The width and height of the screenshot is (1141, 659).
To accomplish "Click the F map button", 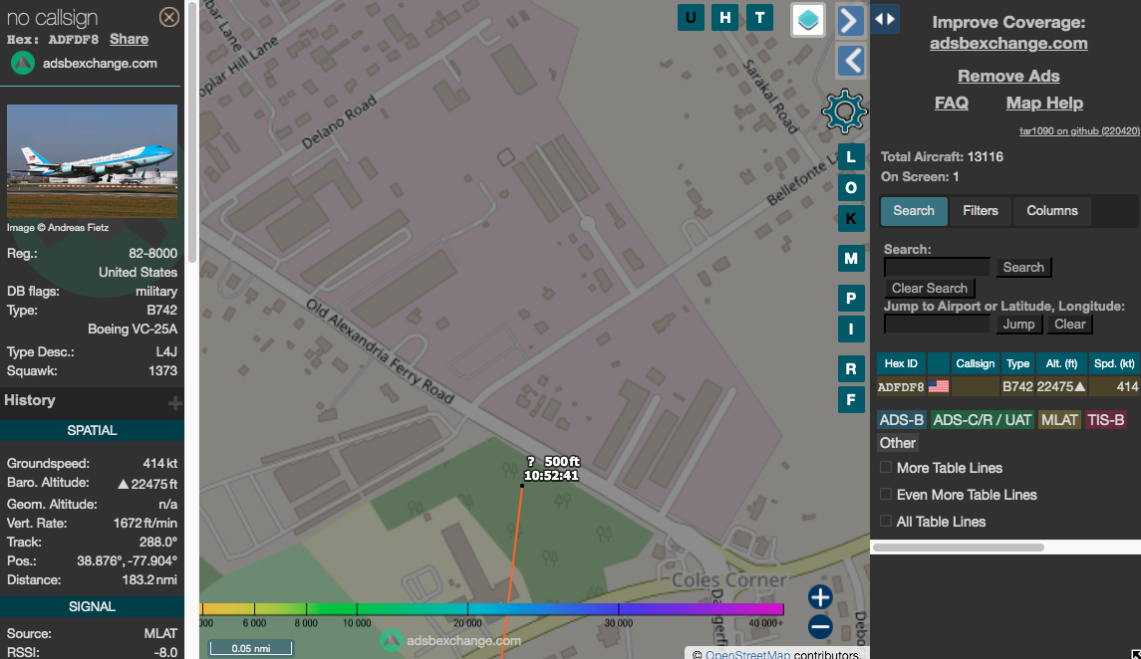I will 851,399.
